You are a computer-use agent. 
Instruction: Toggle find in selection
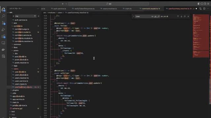click(185, 16)
